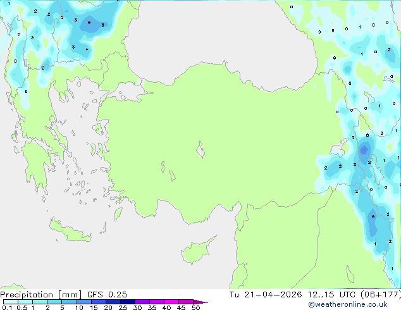401x310 pixels.
Task: Click the 15–20 mm legend color swatch
Action: [x=99, y=302]
